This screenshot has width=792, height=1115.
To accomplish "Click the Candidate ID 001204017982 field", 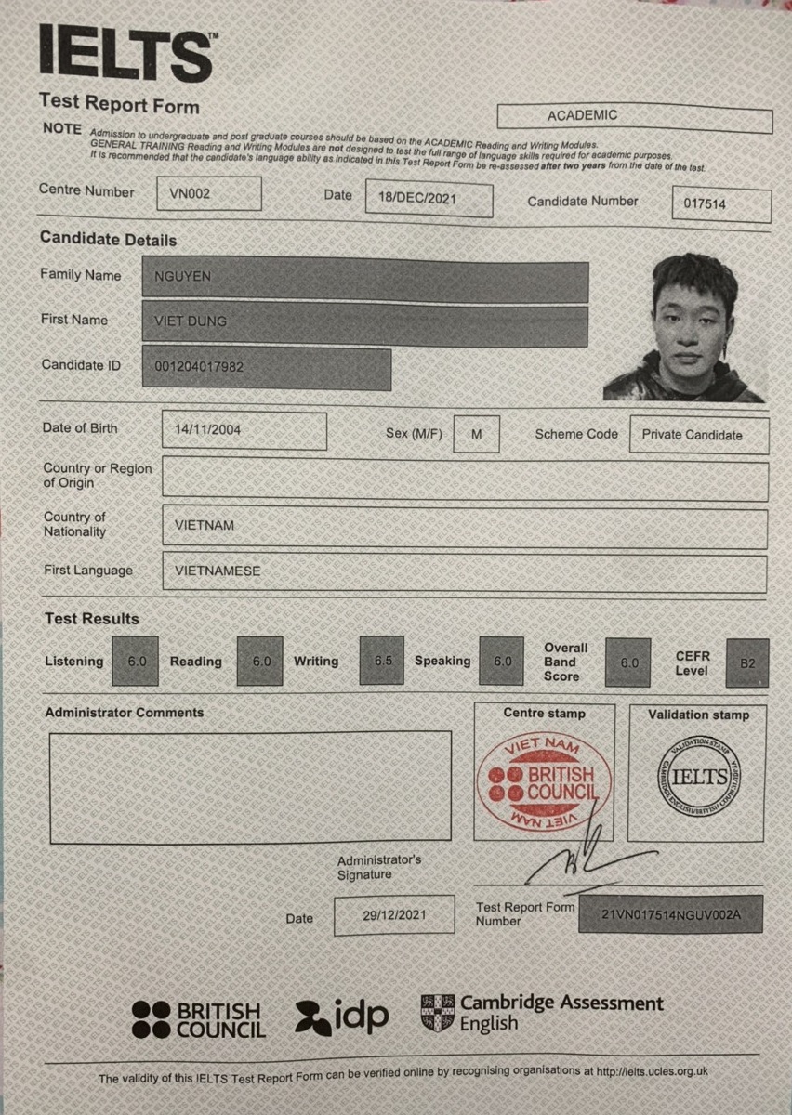I will point(267,369).
